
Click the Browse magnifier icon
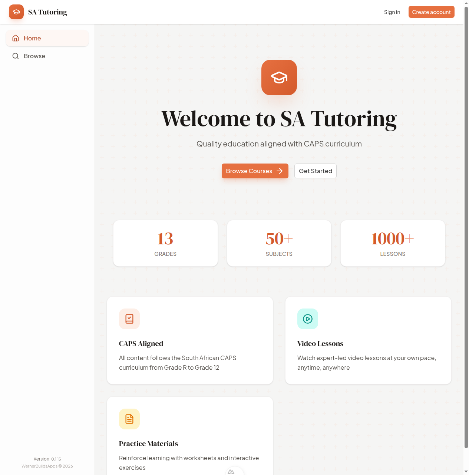point(16,56)
